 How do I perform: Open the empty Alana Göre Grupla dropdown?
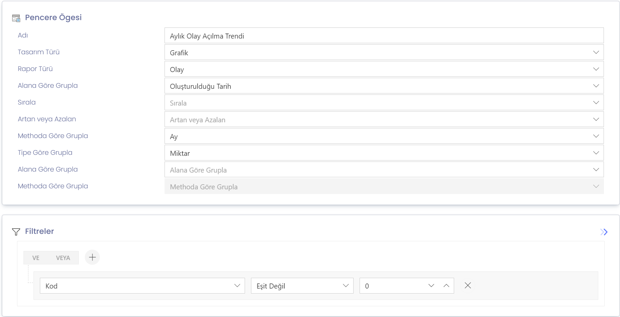(x=384, y=170)
